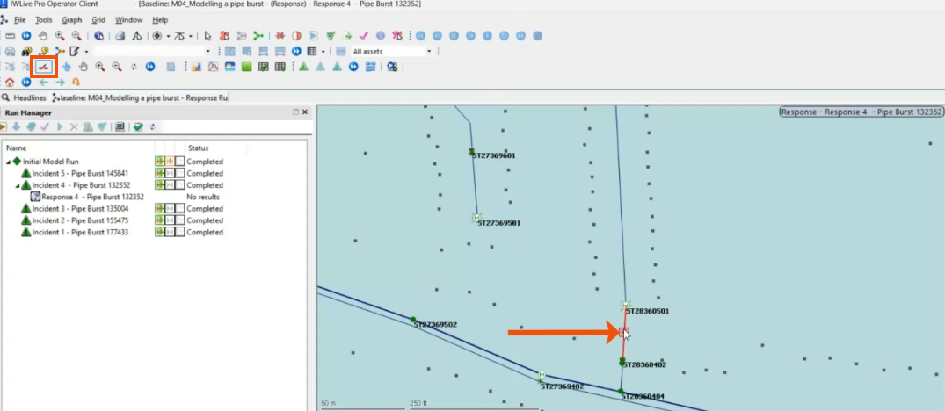Click the green checkmark validate icon

click(x=331, y=35)
